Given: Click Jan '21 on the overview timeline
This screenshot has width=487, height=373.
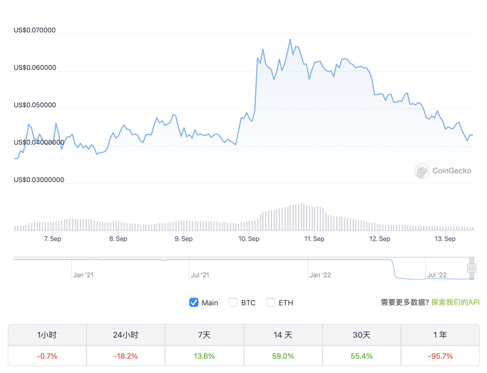Looking at the screenshot, I should point(83,274).
